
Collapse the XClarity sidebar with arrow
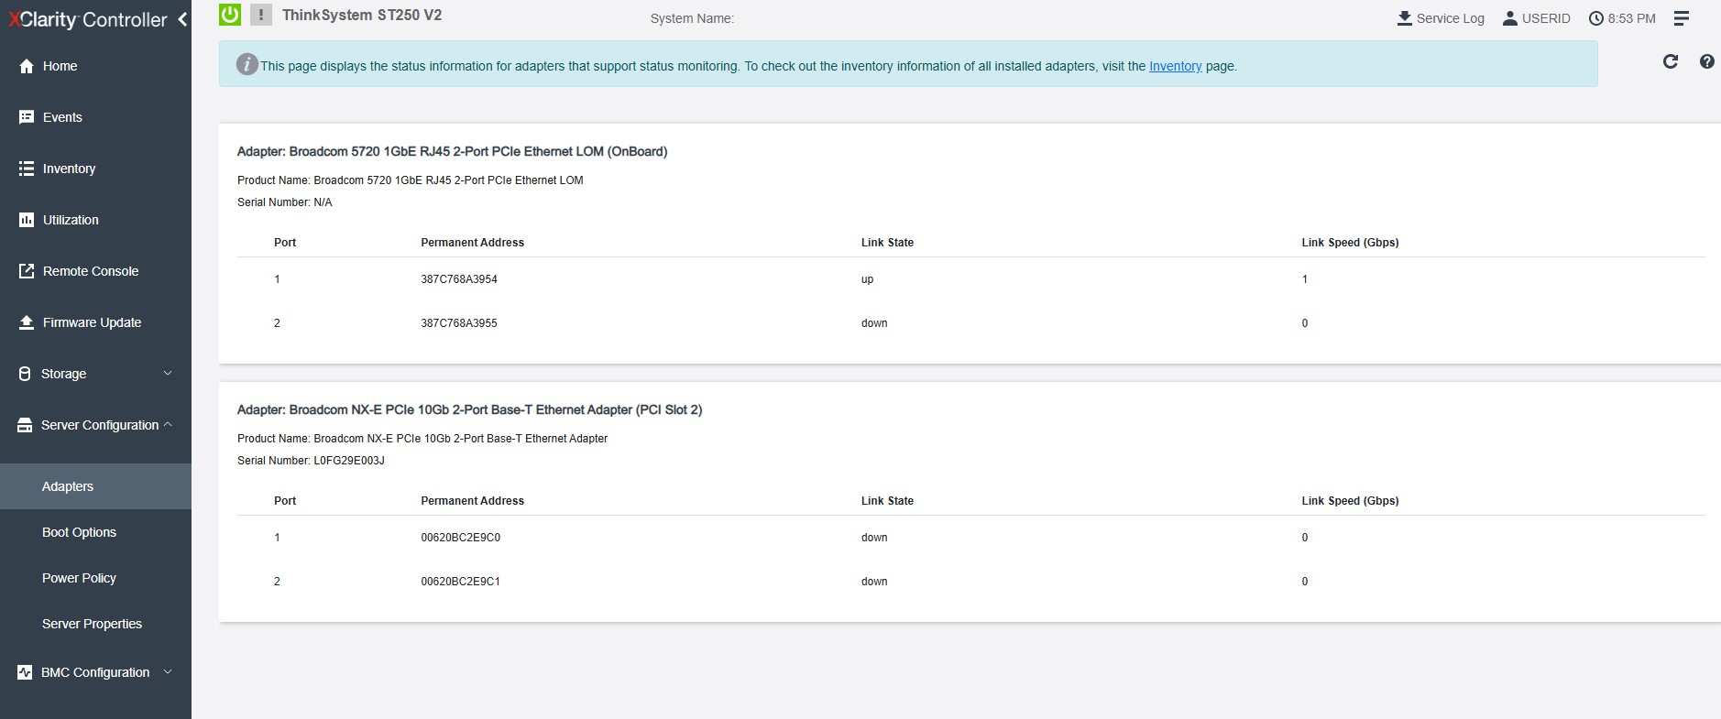182,19
